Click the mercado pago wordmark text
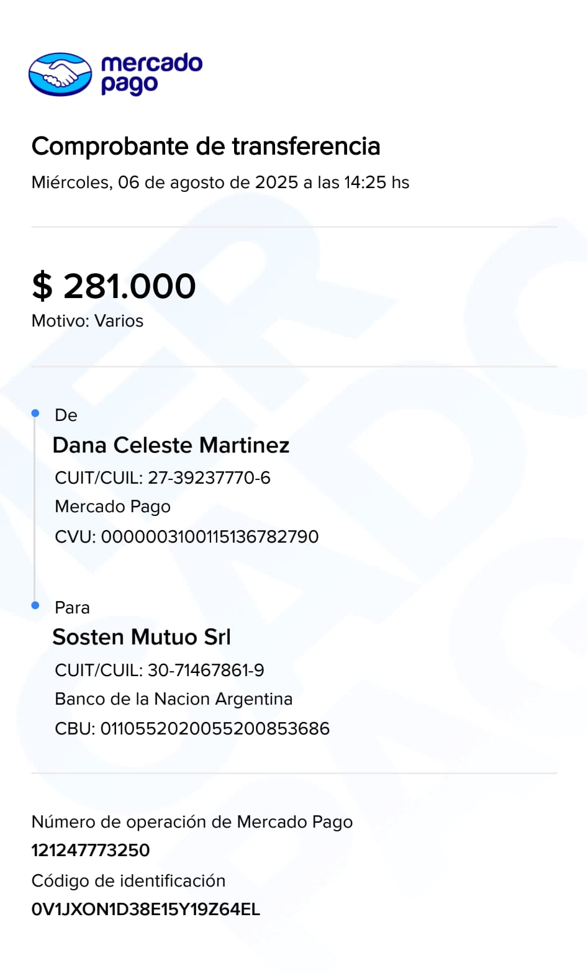 (x=152, y=73)
